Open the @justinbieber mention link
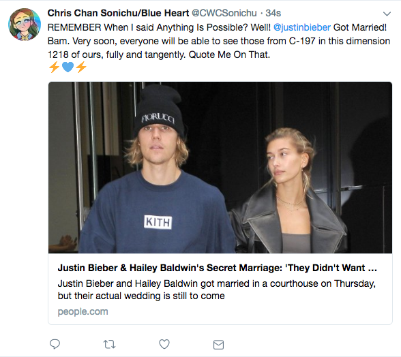The width and height of the screenshot is (401, 357). coord(302,27)
